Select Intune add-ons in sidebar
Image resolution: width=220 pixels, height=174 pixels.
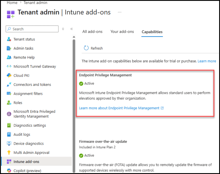[37, 161]
